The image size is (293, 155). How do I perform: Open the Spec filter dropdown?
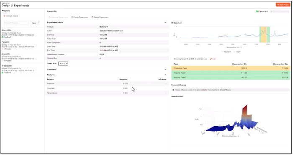point(35,23)
